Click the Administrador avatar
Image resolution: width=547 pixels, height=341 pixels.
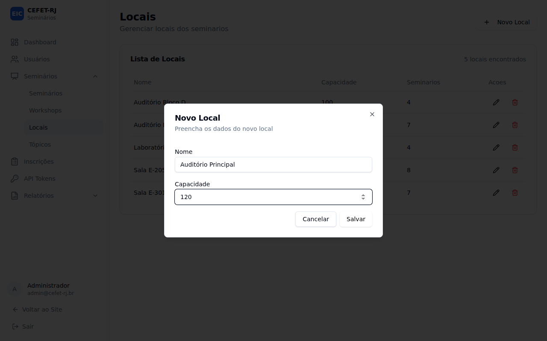point(15,289)
